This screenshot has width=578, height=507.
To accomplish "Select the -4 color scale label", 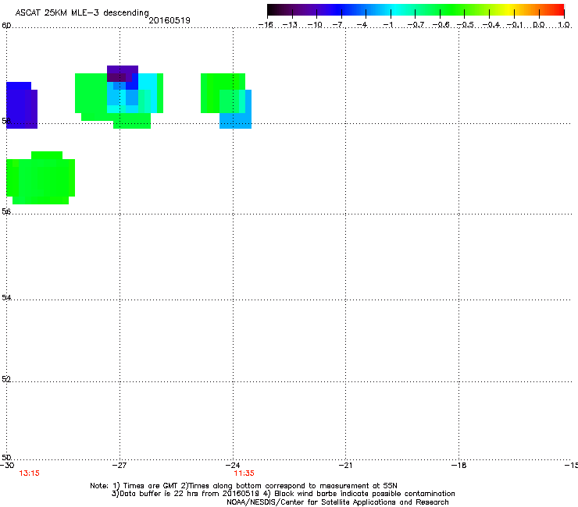I will pos(362,25).
